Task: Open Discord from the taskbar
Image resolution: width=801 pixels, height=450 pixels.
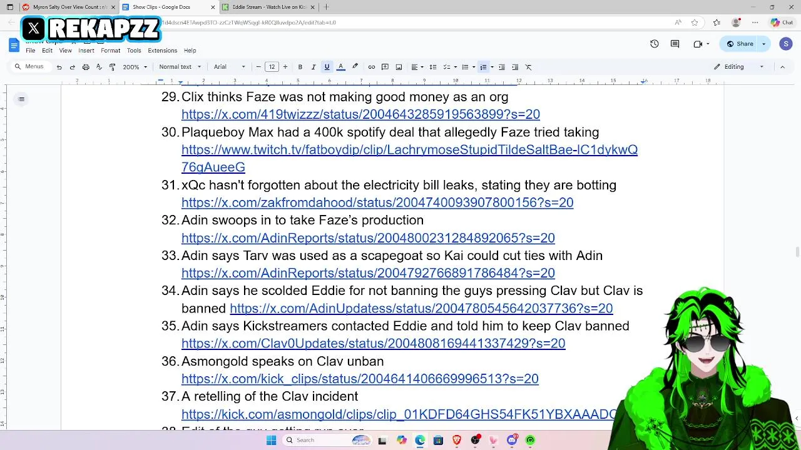Action: (512, 440)
